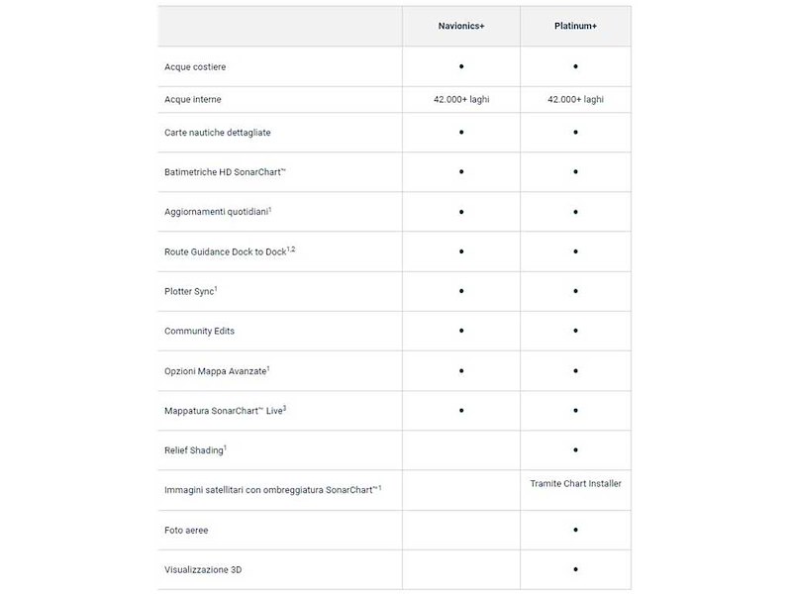
Task: Click the Navionics+ dot for Route Guidance
Action: 461,251
